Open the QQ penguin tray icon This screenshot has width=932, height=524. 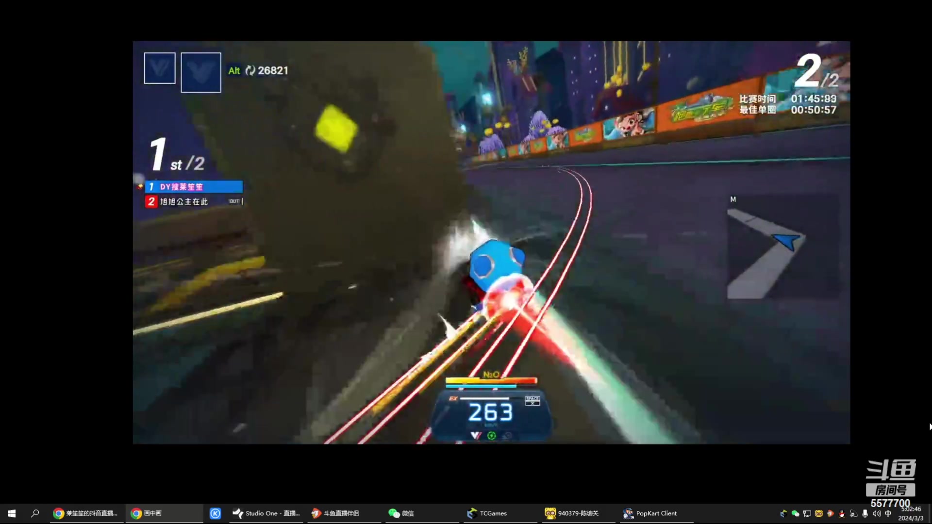click(842, 513)
